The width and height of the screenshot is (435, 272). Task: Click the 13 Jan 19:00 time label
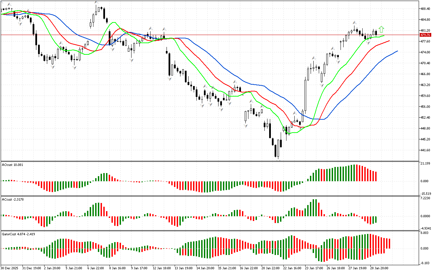point(183,268)
